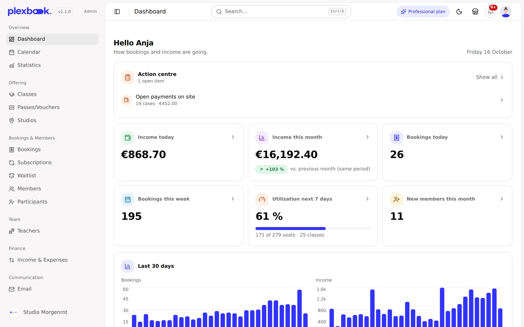Open Utilization next 7 days chevron
524x327 pixels.
coord(367,199)
